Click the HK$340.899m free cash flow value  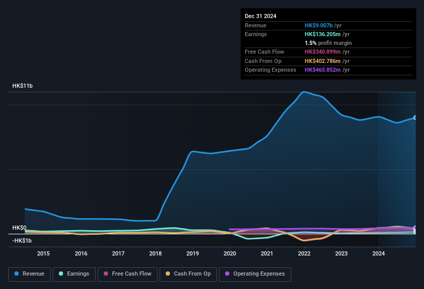click(x=323, y=52)
